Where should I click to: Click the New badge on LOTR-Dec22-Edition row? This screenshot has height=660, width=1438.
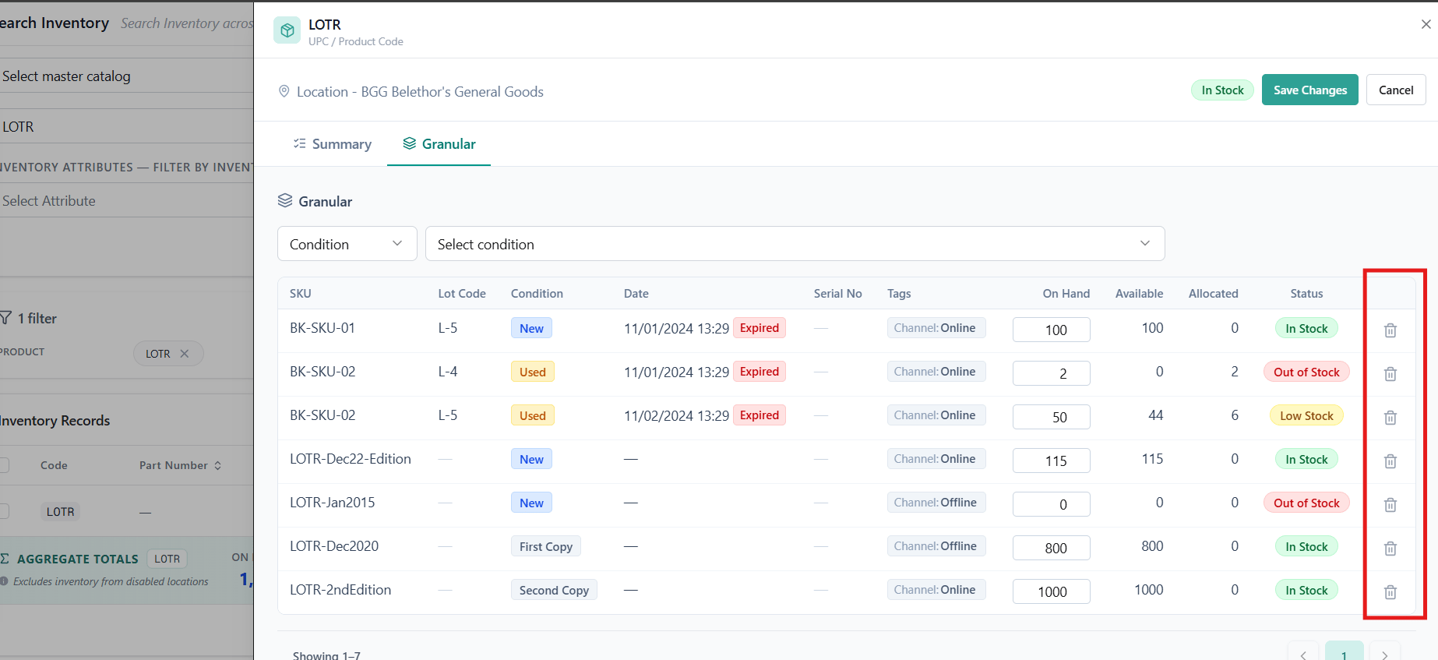(531, 459)
